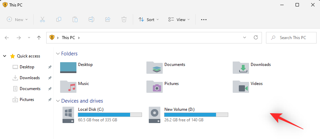Click the '60.5 GB free of 335 GB' text
The image size is (320, 139).
98,120
